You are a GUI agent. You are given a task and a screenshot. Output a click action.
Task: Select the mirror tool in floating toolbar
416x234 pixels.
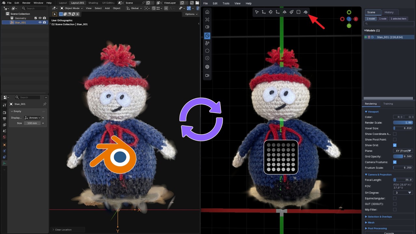tap(284, 12)
